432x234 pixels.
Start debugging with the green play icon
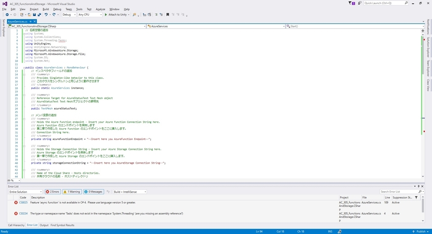coord(106,15)
